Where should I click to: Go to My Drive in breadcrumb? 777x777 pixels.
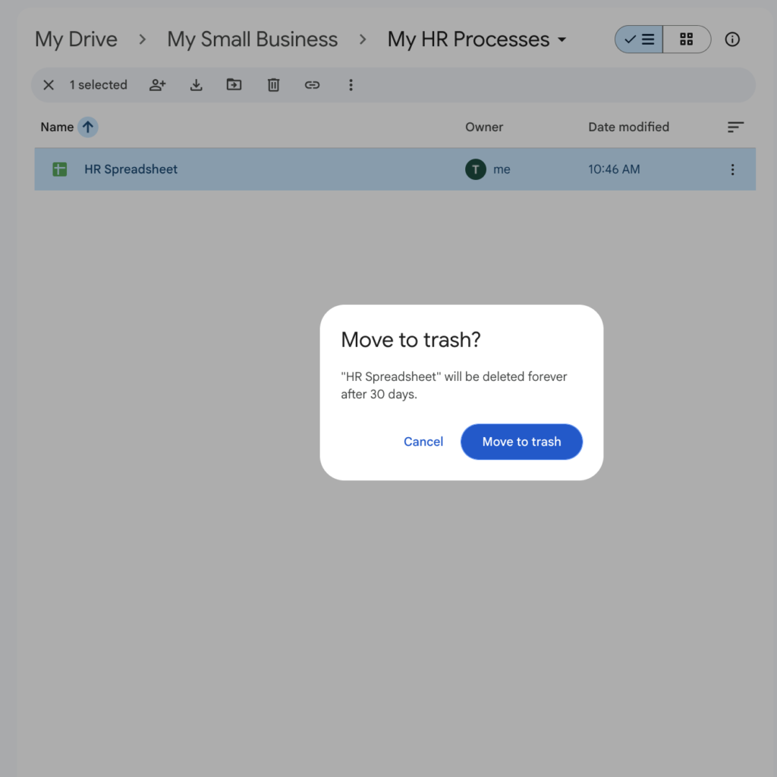76,39
